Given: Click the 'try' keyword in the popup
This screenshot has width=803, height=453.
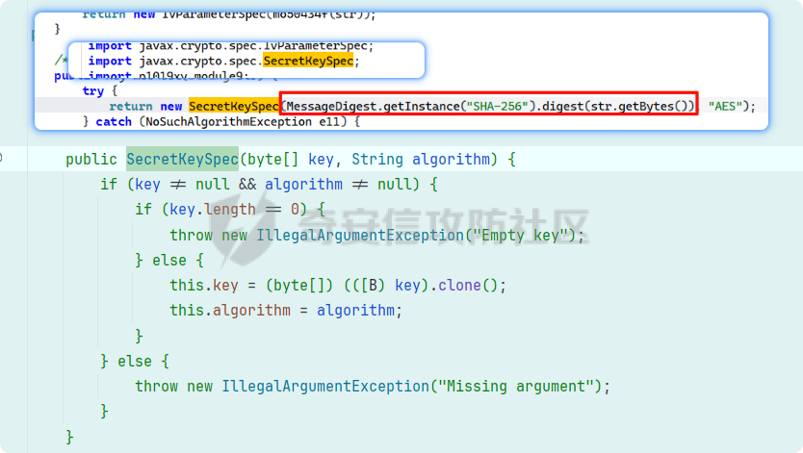Looking at the screenshot, I should [x=92, y=90].
